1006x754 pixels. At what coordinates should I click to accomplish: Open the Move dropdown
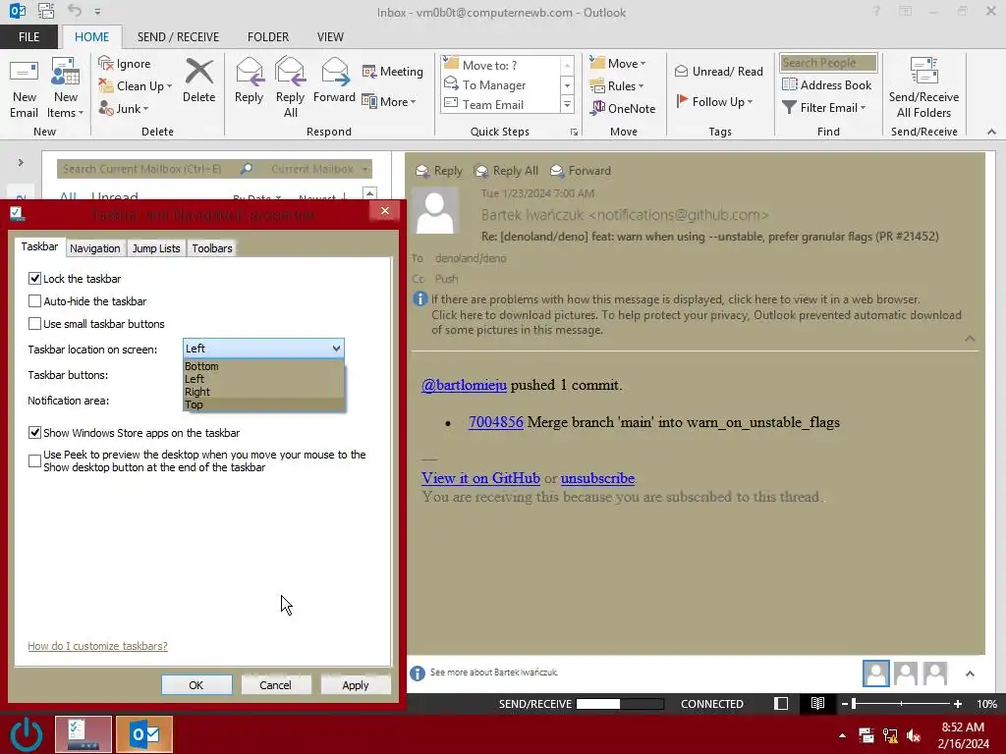pyautogui.click(x=618, y=63)
